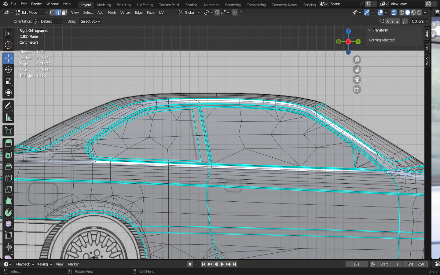Open the Select Box drag dropdown
Screen dimensions: 440x275
click(x=90, y=21)
